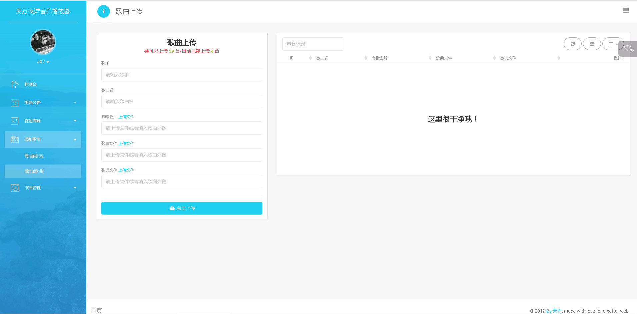Open the 平台公告 menu label
The width and height of the screenshot is (637, 314).
32,103
